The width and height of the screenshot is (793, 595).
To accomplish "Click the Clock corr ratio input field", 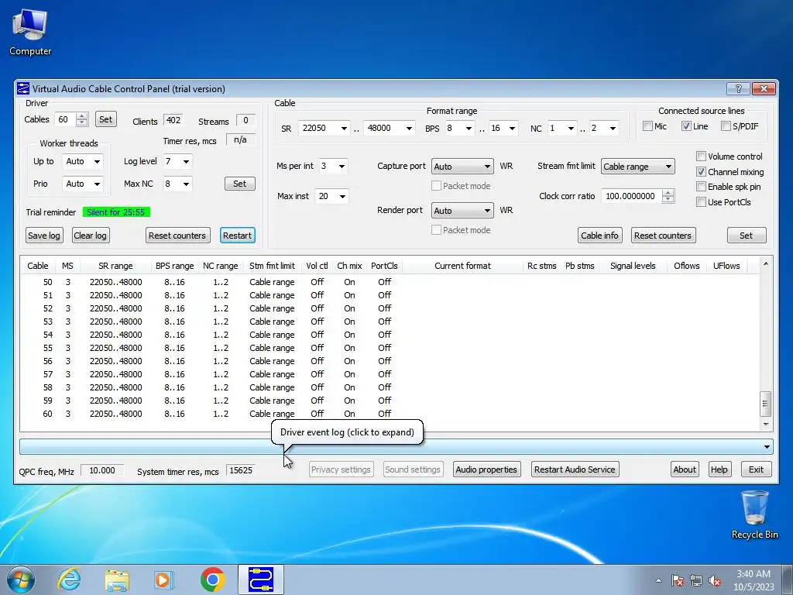I will point(632,196).
